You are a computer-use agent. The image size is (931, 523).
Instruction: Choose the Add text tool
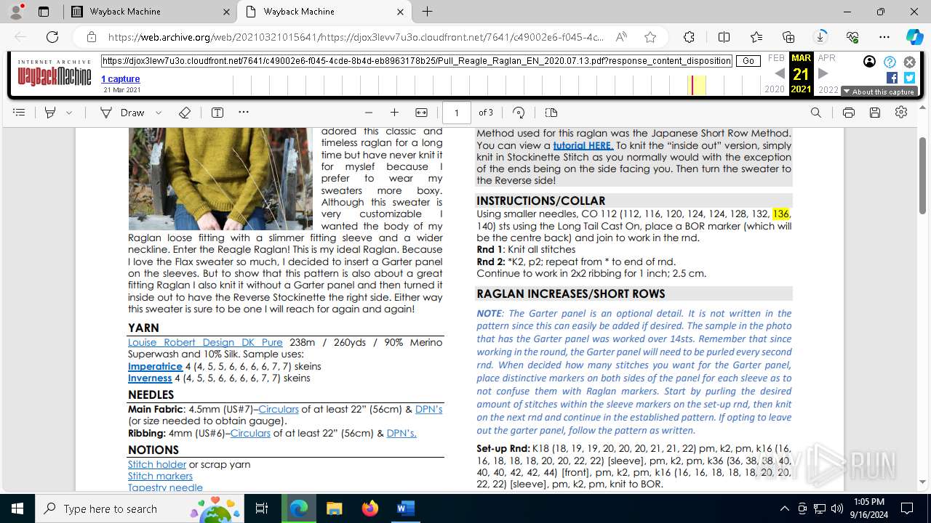point(217,113)
